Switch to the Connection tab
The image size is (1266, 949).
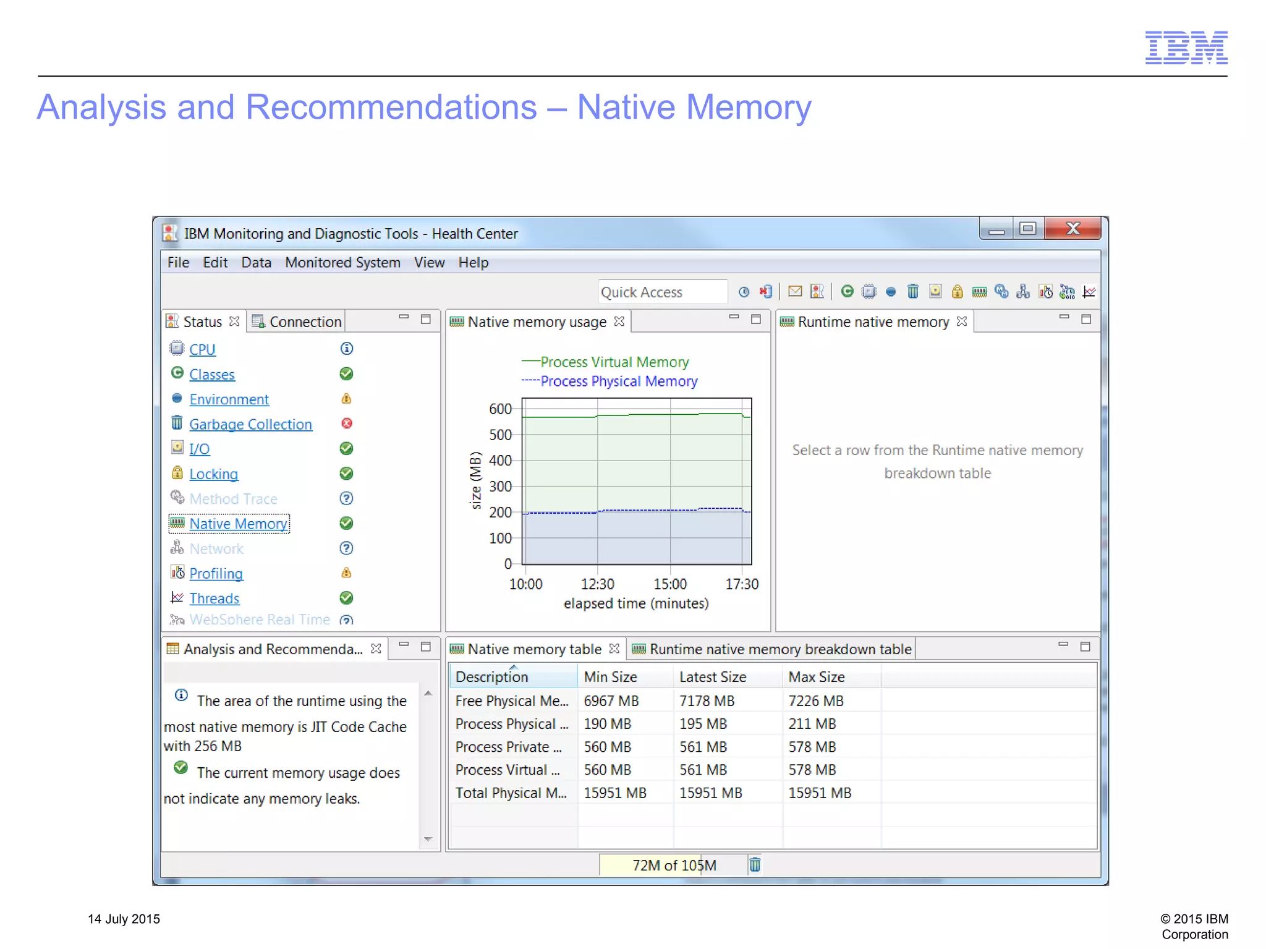(297, 321)
